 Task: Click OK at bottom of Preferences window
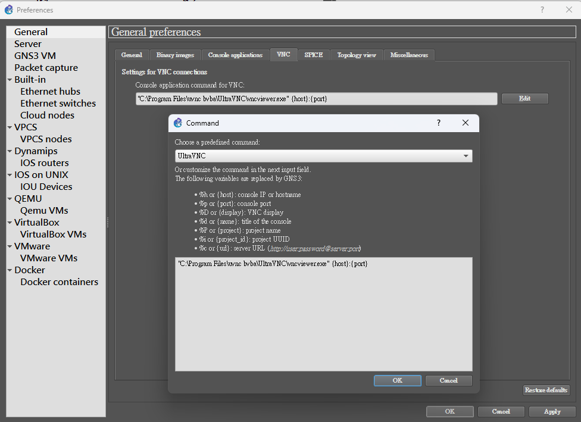coord(450,412)
